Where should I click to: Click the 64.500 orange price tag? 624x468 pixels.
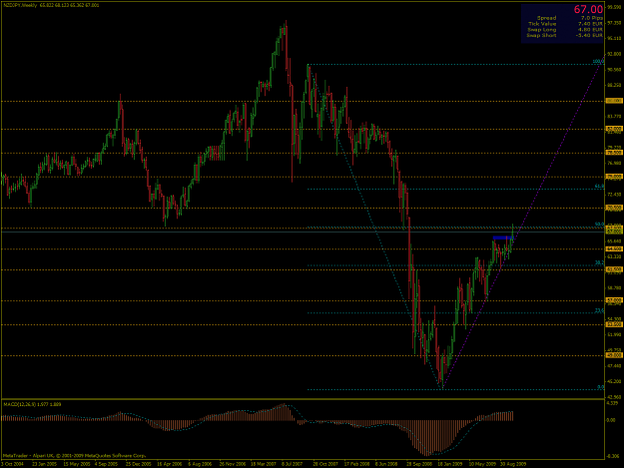pyautogui.click(x=614, y=248)
